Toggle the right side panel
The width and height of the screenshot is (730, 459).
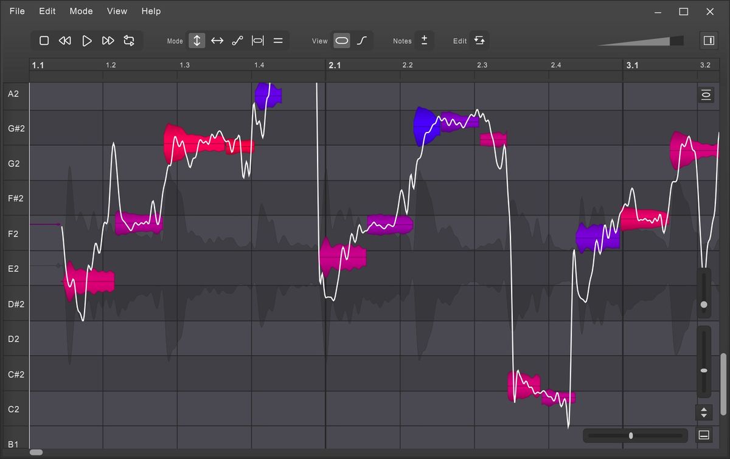pyautogui.click(x=709, y=41)
